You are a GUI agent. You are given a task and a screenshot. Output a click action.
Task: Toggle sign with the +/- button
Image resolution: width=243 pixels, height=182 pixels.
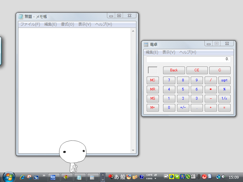(183, 108)
